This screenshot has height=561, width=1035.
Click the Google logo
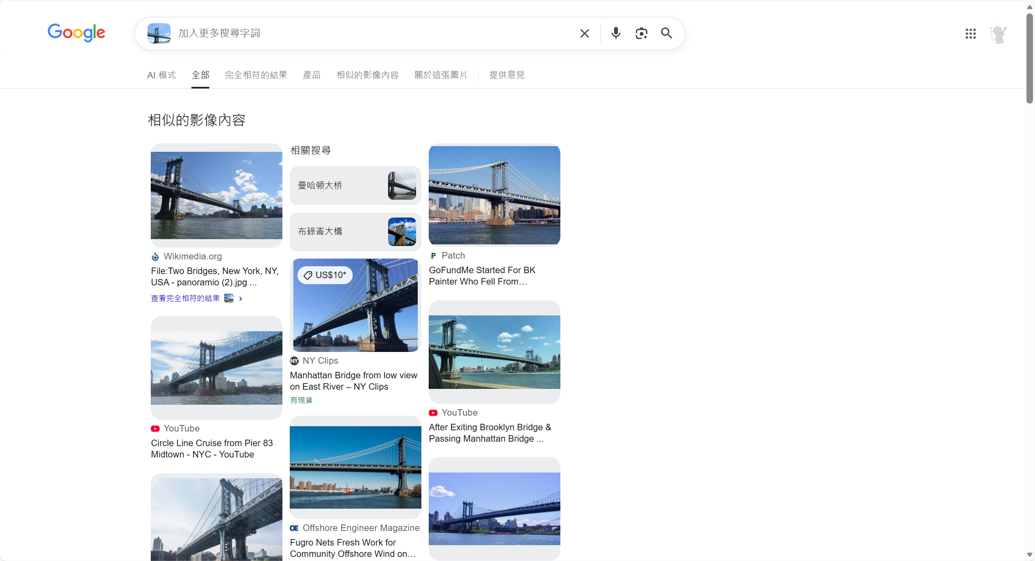point(76,32)
